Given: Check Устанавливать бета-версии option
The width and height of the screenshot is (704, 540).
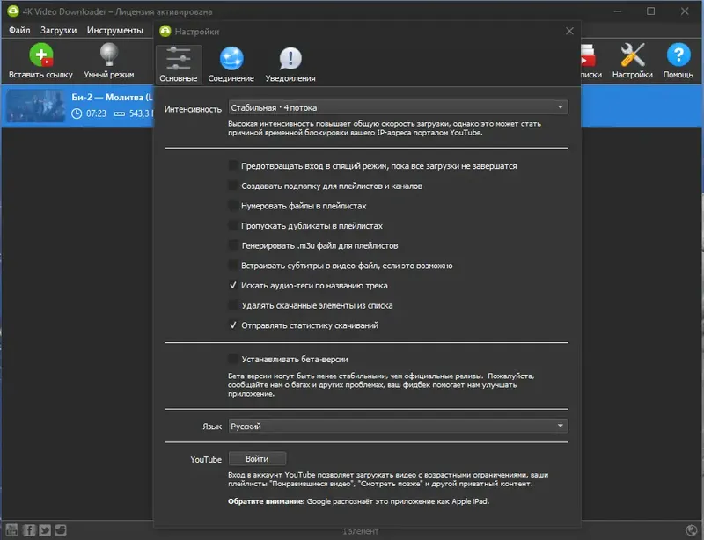Looking at the screenshot, I should (233, 359).
